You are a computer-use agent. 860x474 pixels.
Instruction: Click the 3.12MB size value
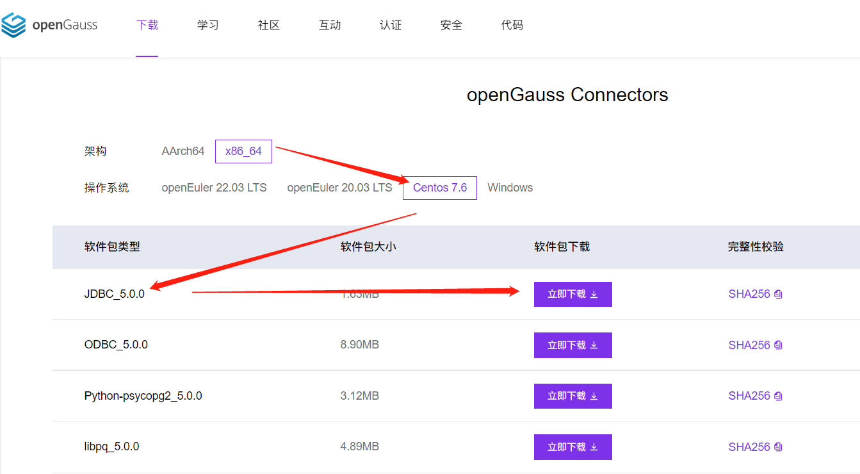[360, 396]
